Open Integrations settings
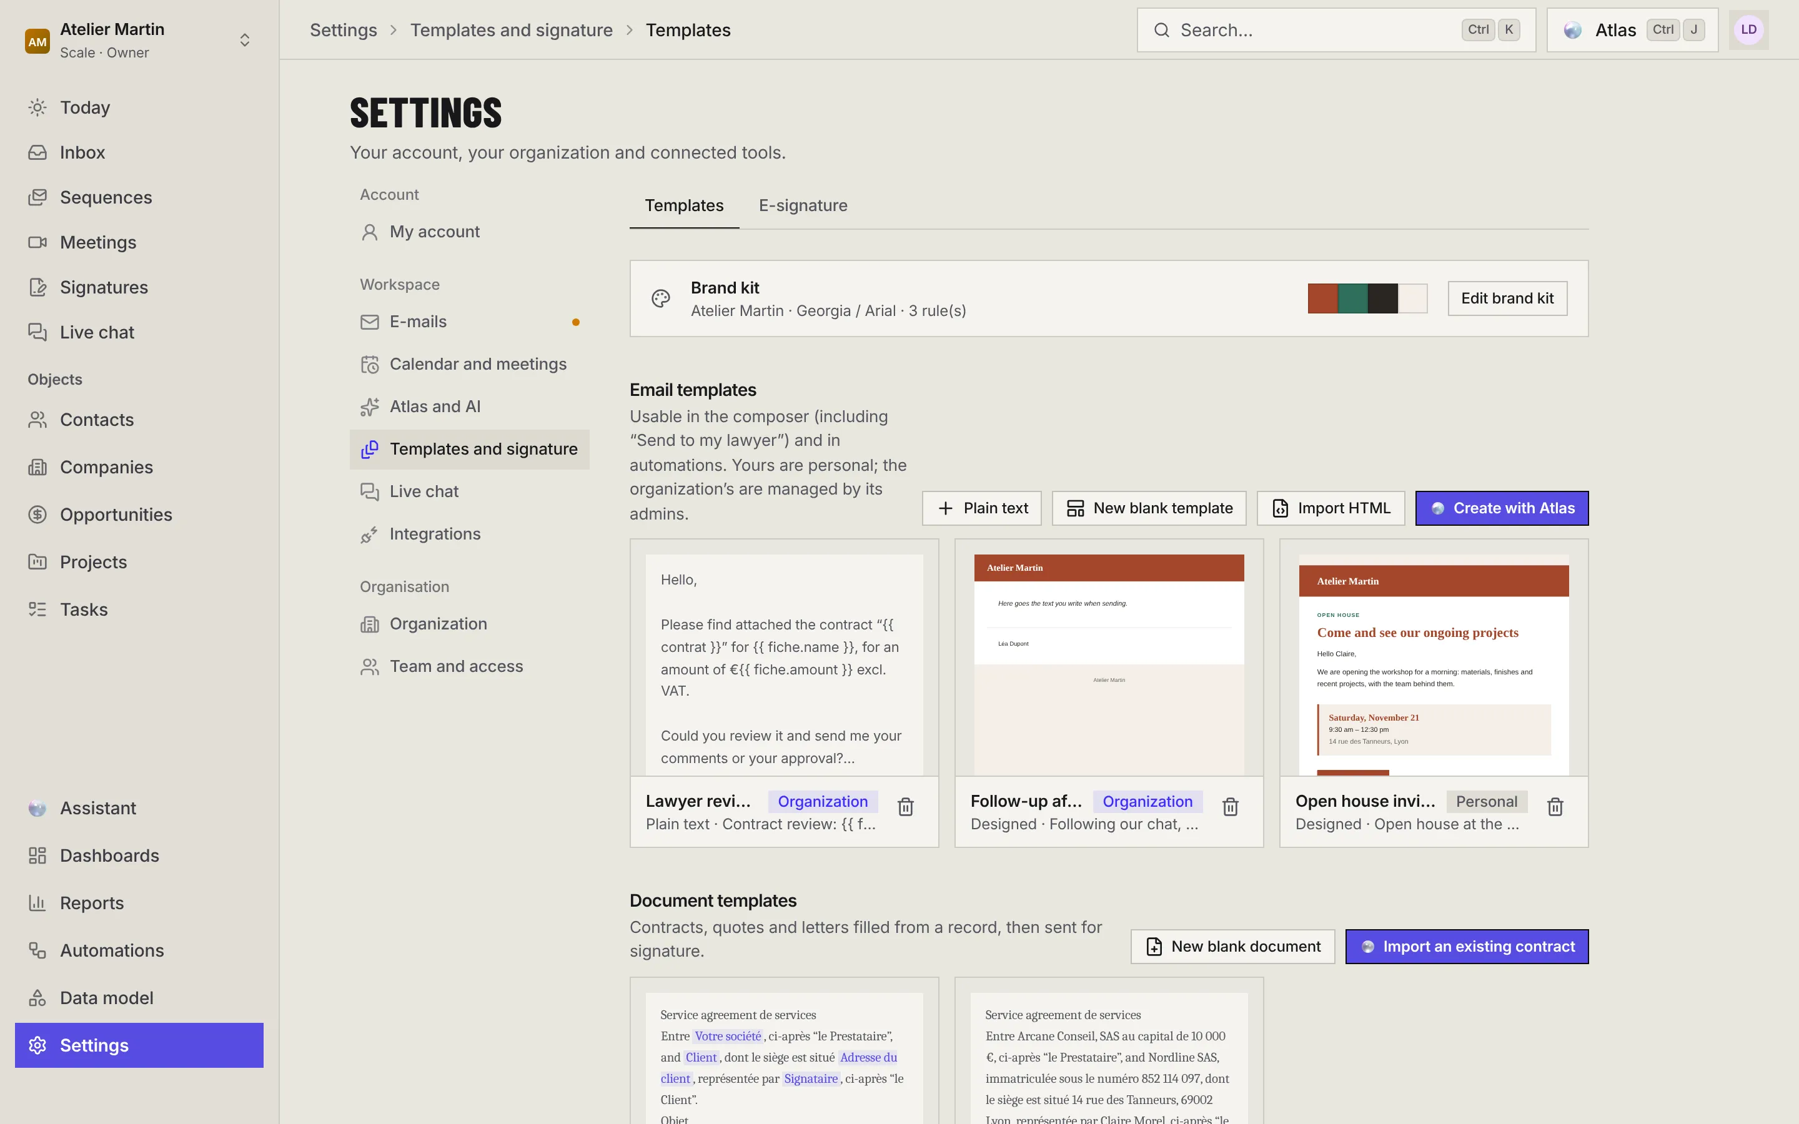Screen dimensions: 1799x1124 click(470, 535)
